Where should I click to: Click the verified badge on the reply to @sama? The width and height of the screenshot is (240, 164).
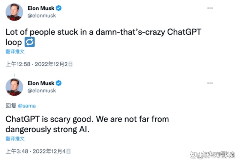point(58,83)
